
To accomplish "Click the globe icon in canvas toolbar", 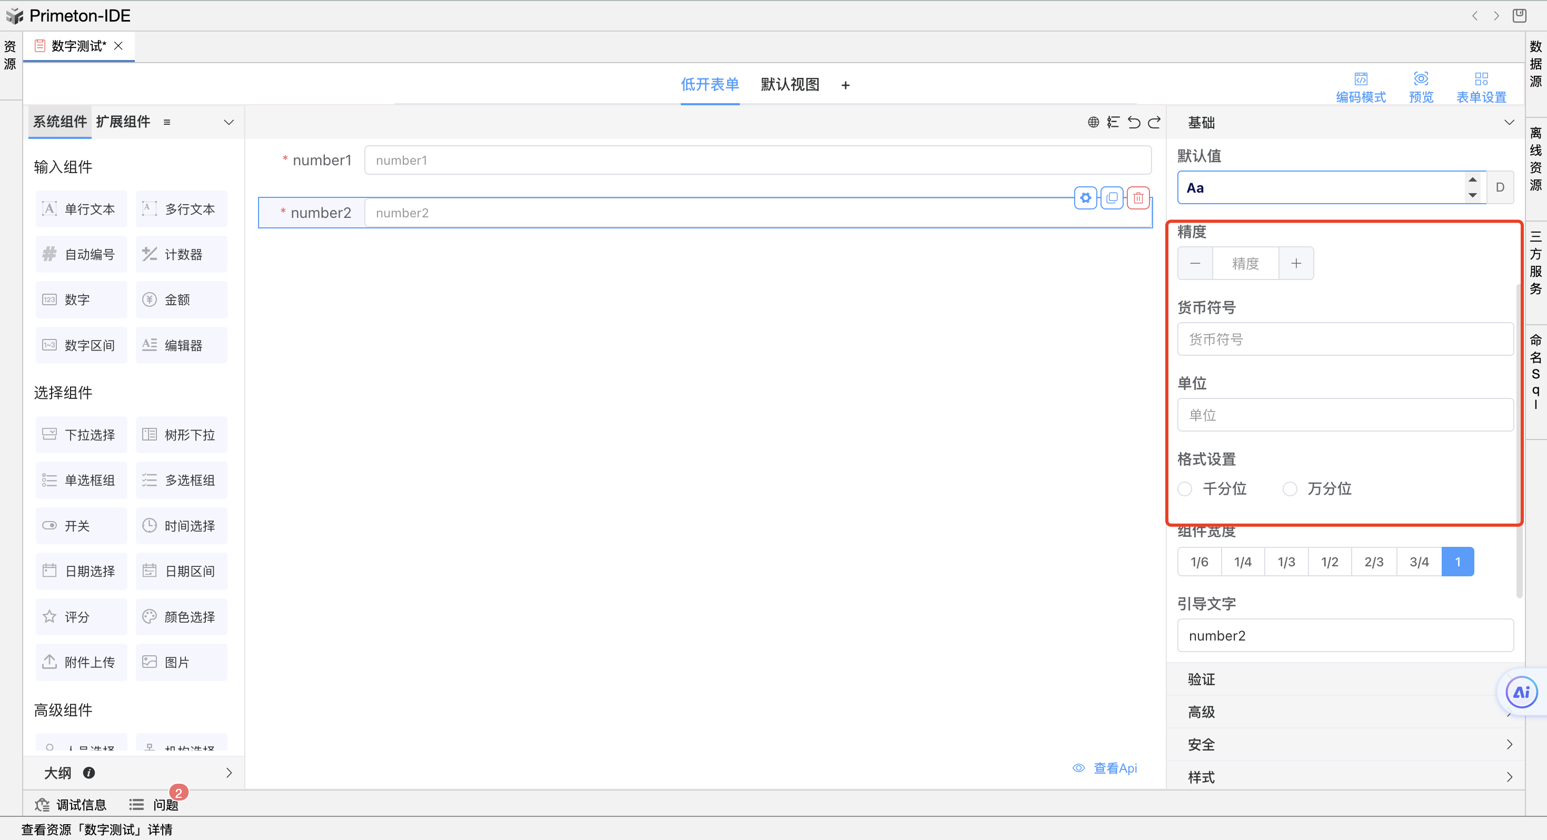I will coord(1093,123).
